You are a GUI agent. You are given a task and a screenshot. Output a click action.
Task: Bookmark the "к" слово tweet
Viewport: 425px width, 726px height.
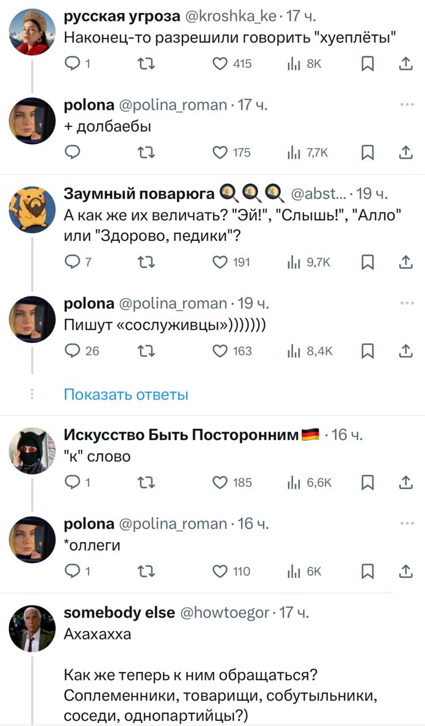pyautogui.click(x=368, y=483)
